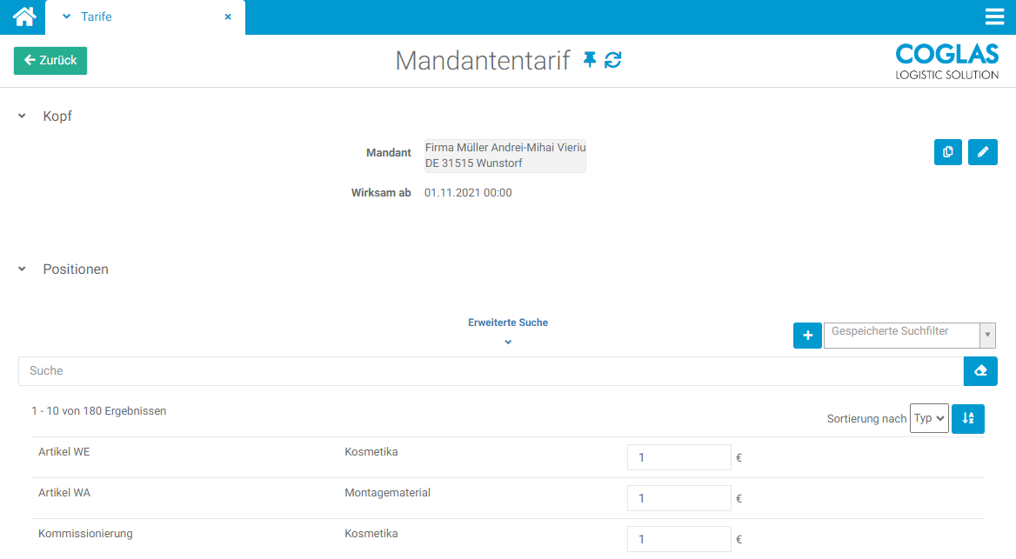The height and width of the screenshot is (559, 1016).
Task: Open the Tarife tab chevron menu
Action: click(66, 17)
